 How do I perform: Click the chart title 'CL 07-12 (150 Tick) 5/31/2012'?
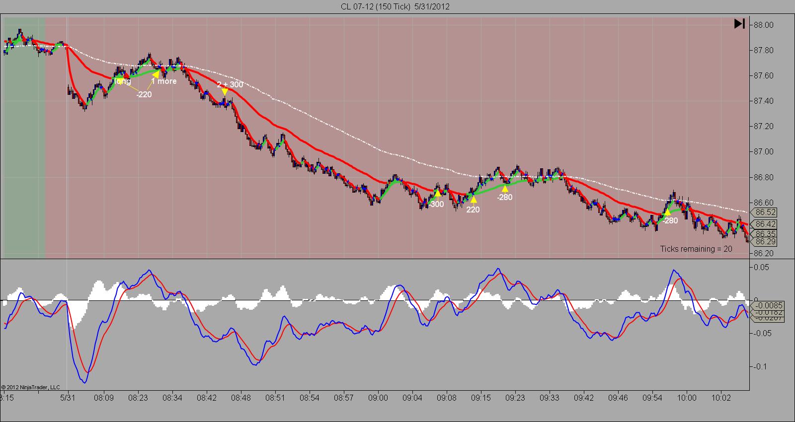click(396, 6)
